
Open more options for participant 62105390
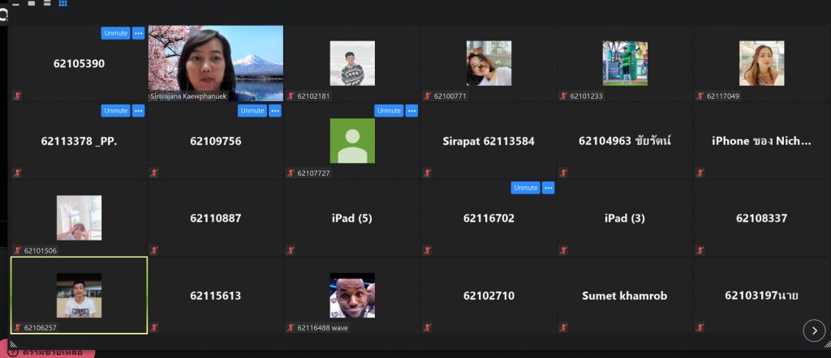click(x=139, y=33)
